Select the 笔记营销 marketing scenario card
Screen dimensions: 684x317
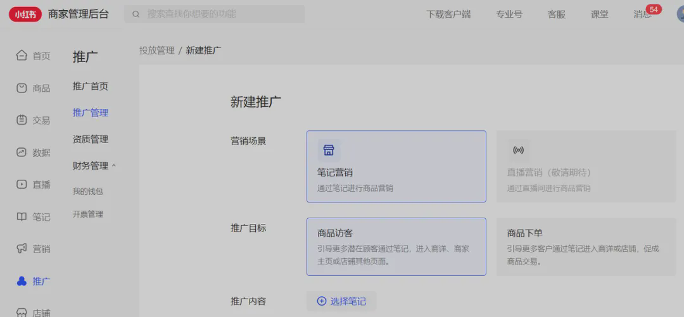click(x=396, y=166)
